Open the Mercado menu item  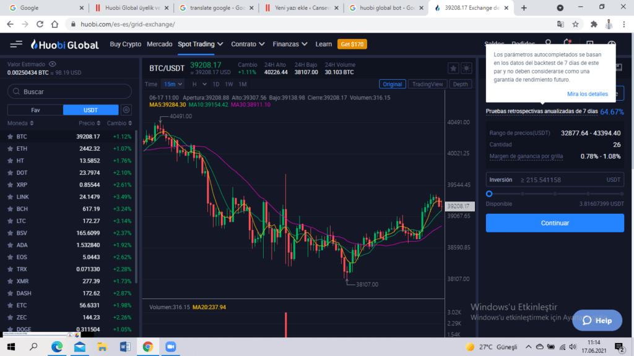pos(159,44)
